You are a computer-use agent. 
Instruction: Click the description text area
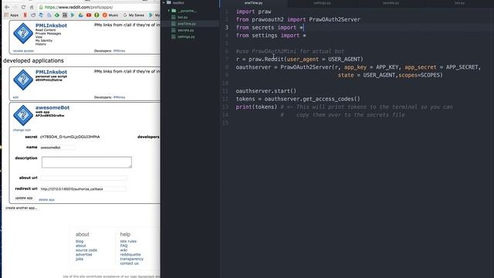pos(86,162)
